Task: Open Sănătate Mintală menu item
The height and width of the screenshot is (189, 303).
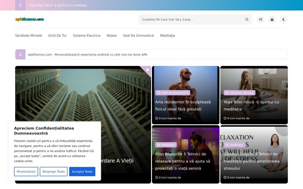Action: 29,36
